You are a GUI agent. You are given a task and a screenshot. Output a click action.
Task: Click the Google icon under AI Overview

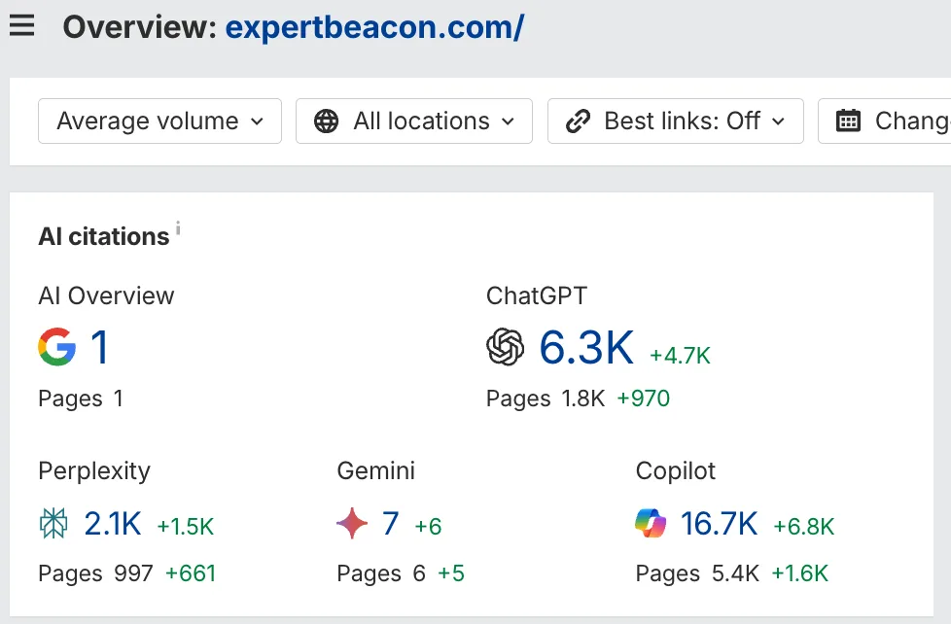(55, 348)
